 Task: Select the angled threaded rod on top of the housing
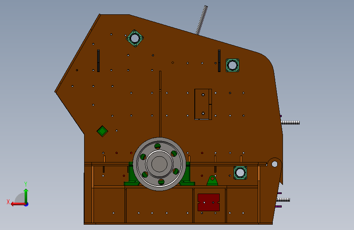click(x=201, y=20)
